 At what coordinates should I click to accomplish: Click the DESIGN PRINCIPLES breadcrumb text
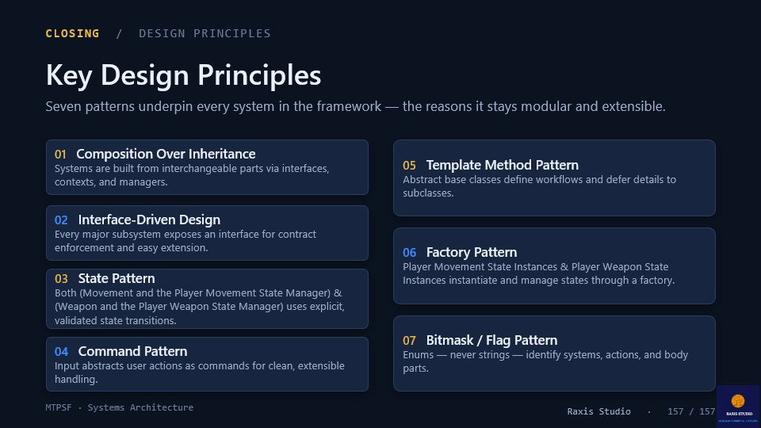(x=205, y=33)
